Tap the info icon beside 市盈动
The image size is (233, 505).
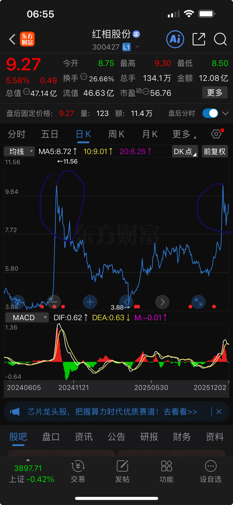[x=146, y=91]
